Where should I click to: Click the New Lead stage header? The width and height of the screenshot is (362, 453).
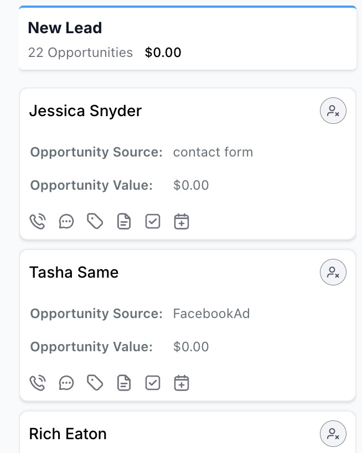(65, 28)
